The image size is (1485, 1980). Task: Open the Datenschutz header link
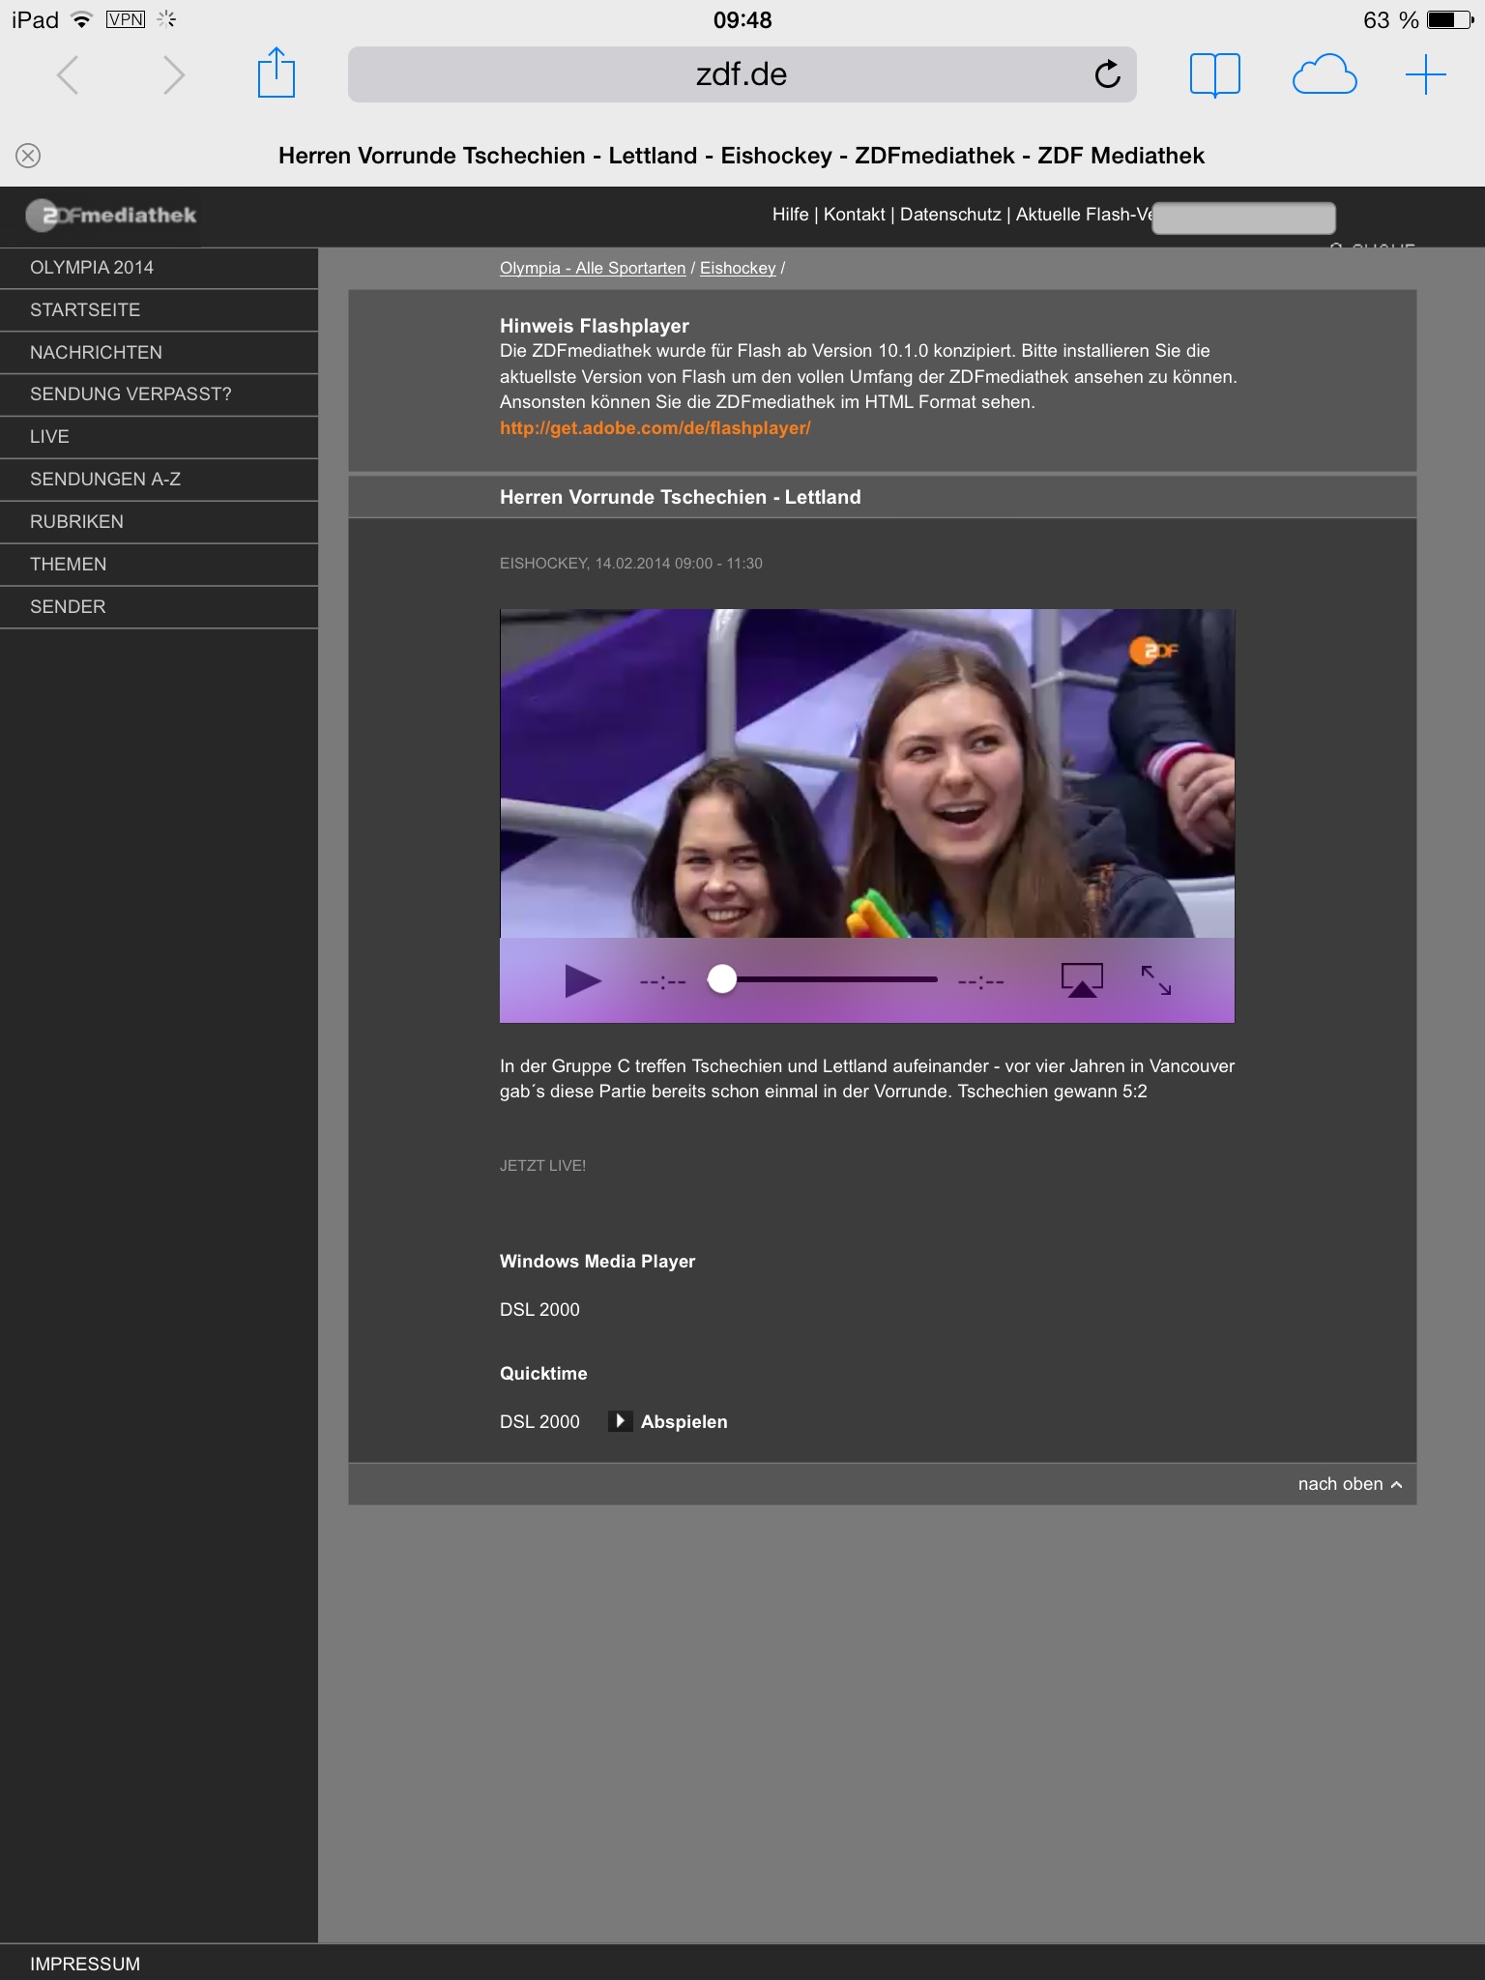(x=950, y=215)
